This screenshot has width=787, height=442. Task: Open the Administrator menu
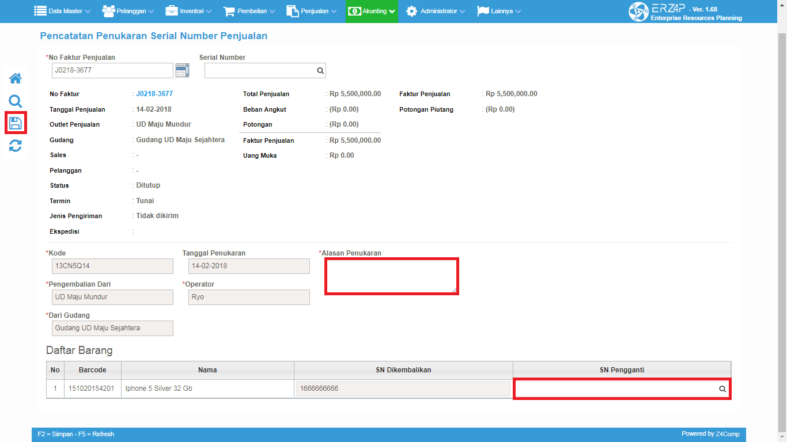(437, 12)
